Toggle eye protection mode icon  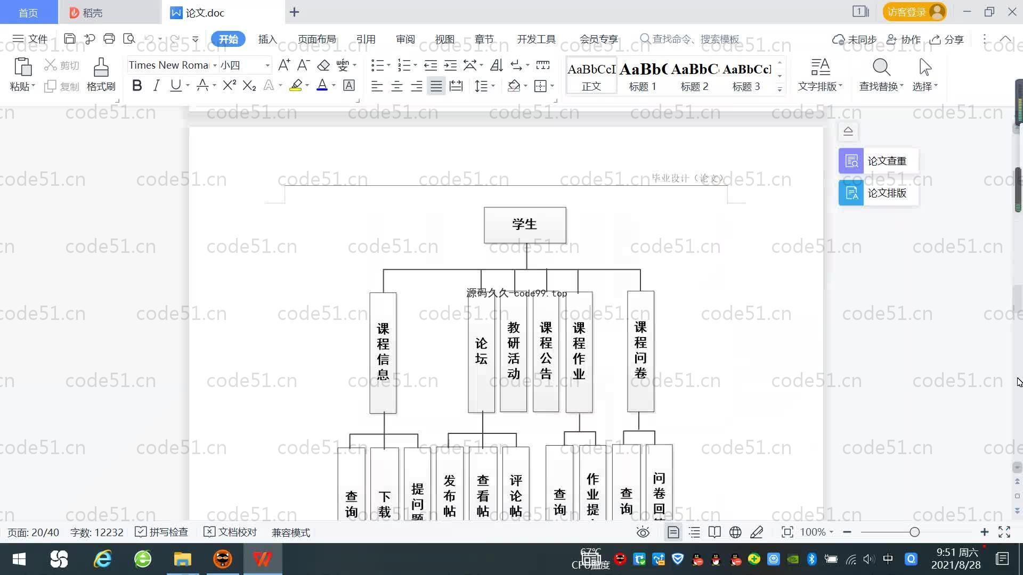coord(643,532)
